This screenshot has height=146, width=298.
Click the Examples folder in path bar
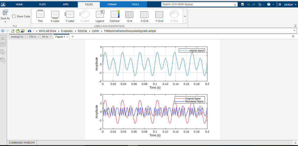67,31
